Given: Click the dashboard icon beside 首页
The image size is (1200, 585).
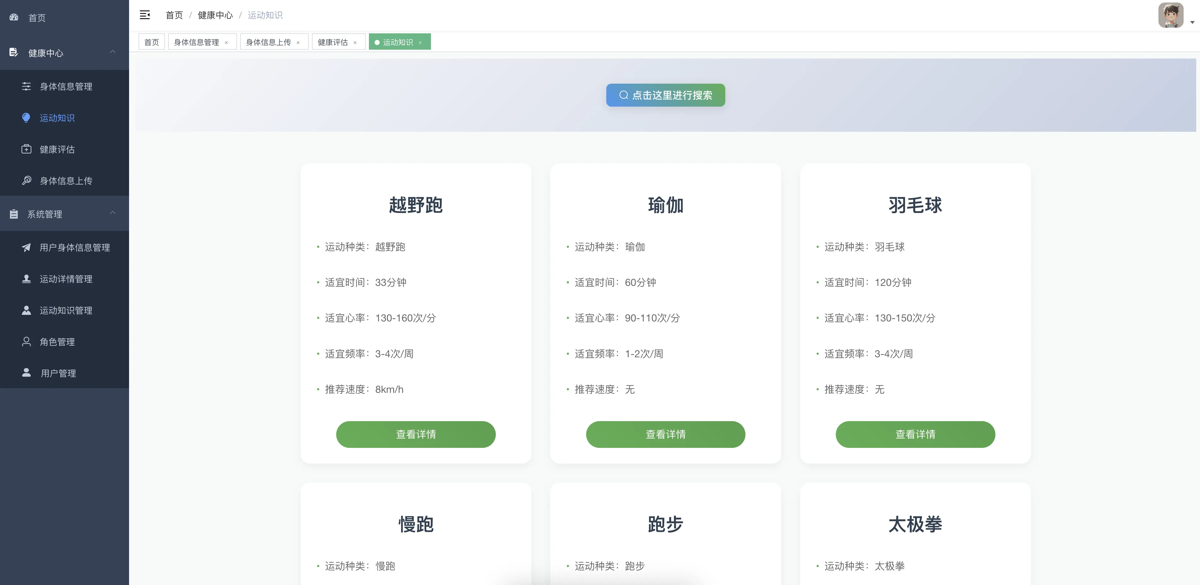Looking at the screenshot, I should (14, 17).
